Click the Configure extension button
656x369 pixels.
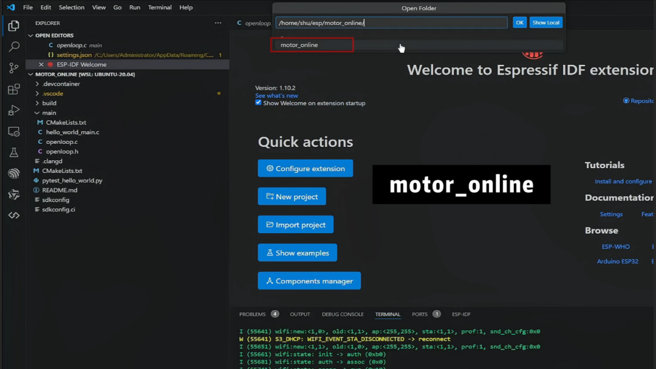pyautogui.click(x=306, y=168)
